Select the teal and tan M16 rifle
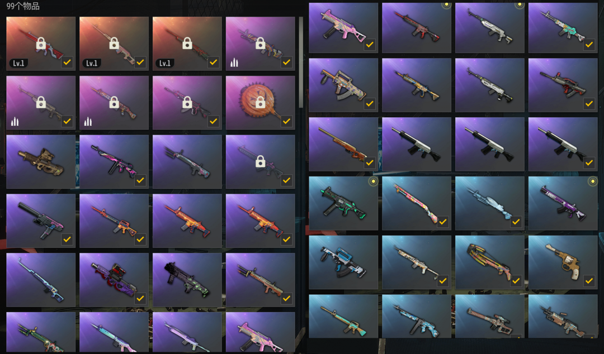 point(343,316)
